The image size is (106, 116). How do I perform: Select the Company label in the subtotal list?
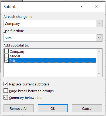[x=17, y=52]
